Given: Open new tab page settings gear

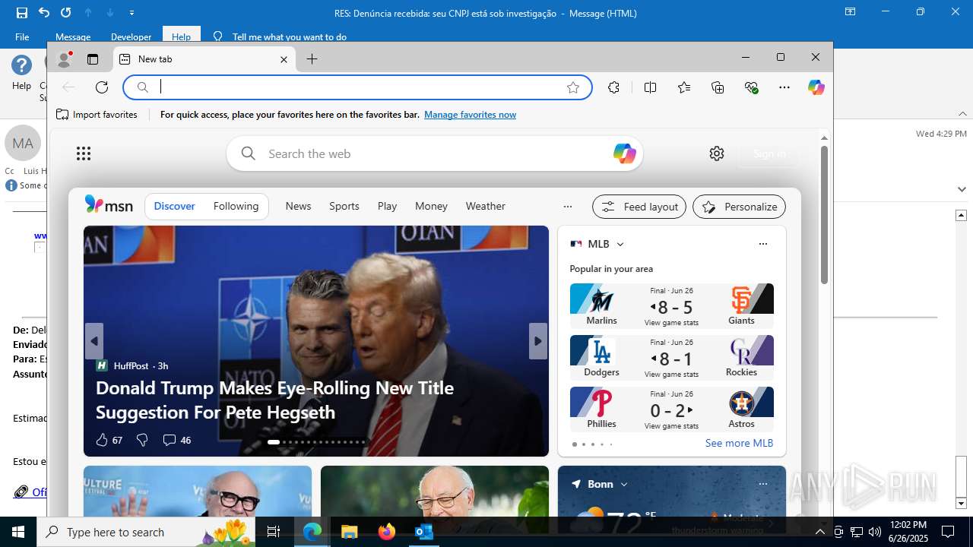Looking at the screenshot, I should pyautogui.click(x=717, y=153).
